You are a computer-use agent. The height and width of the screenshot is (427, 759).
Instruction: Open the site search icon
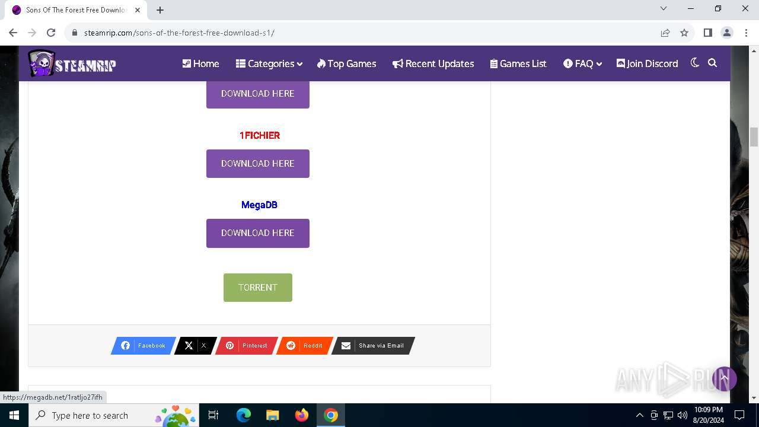pyautogui.click(x=713, y=63)
